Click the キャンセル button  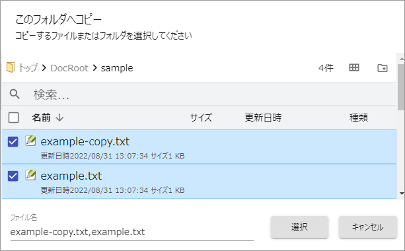point(368,227)
